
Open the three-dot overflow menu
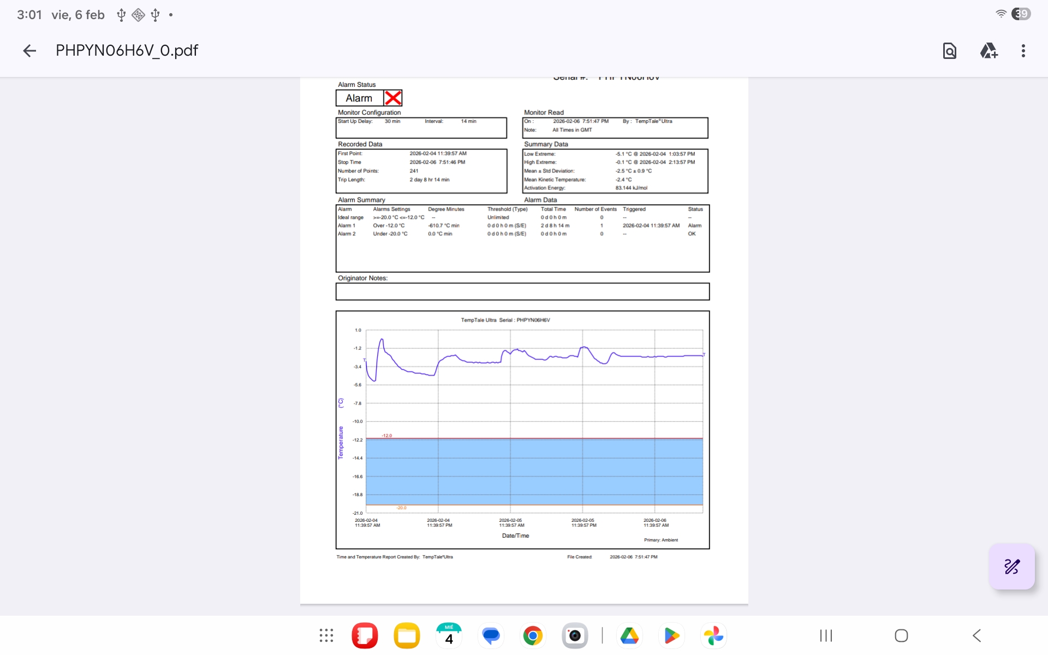tap(1023, 51)
